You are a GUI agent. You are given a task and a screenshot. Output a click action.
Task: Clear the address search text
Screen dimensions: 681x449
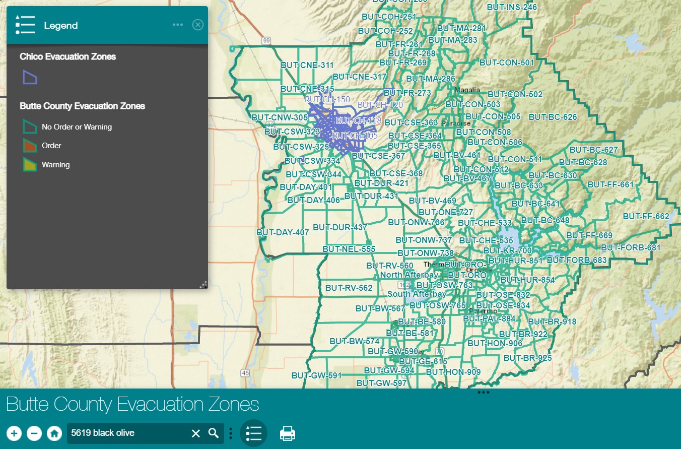pyautogui.click(x=196, y=433)
